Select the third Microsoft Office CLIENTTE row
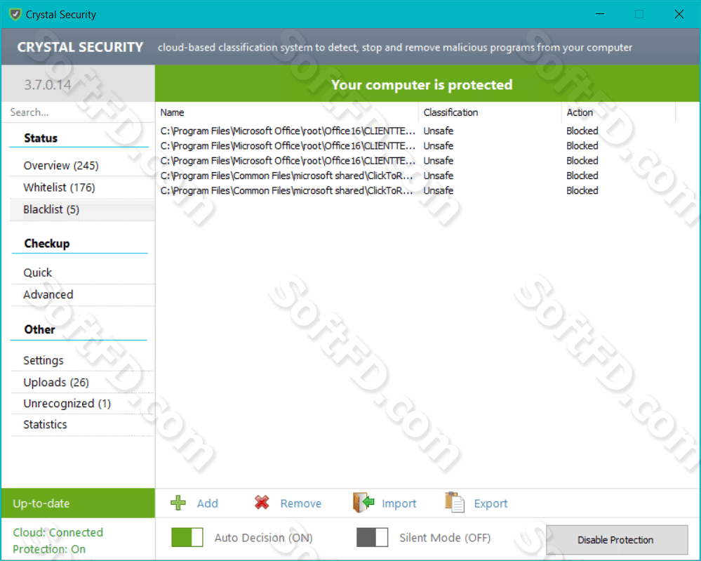This screenshot has width=701, height=561. pyautogui.click(x=416, y=161)
